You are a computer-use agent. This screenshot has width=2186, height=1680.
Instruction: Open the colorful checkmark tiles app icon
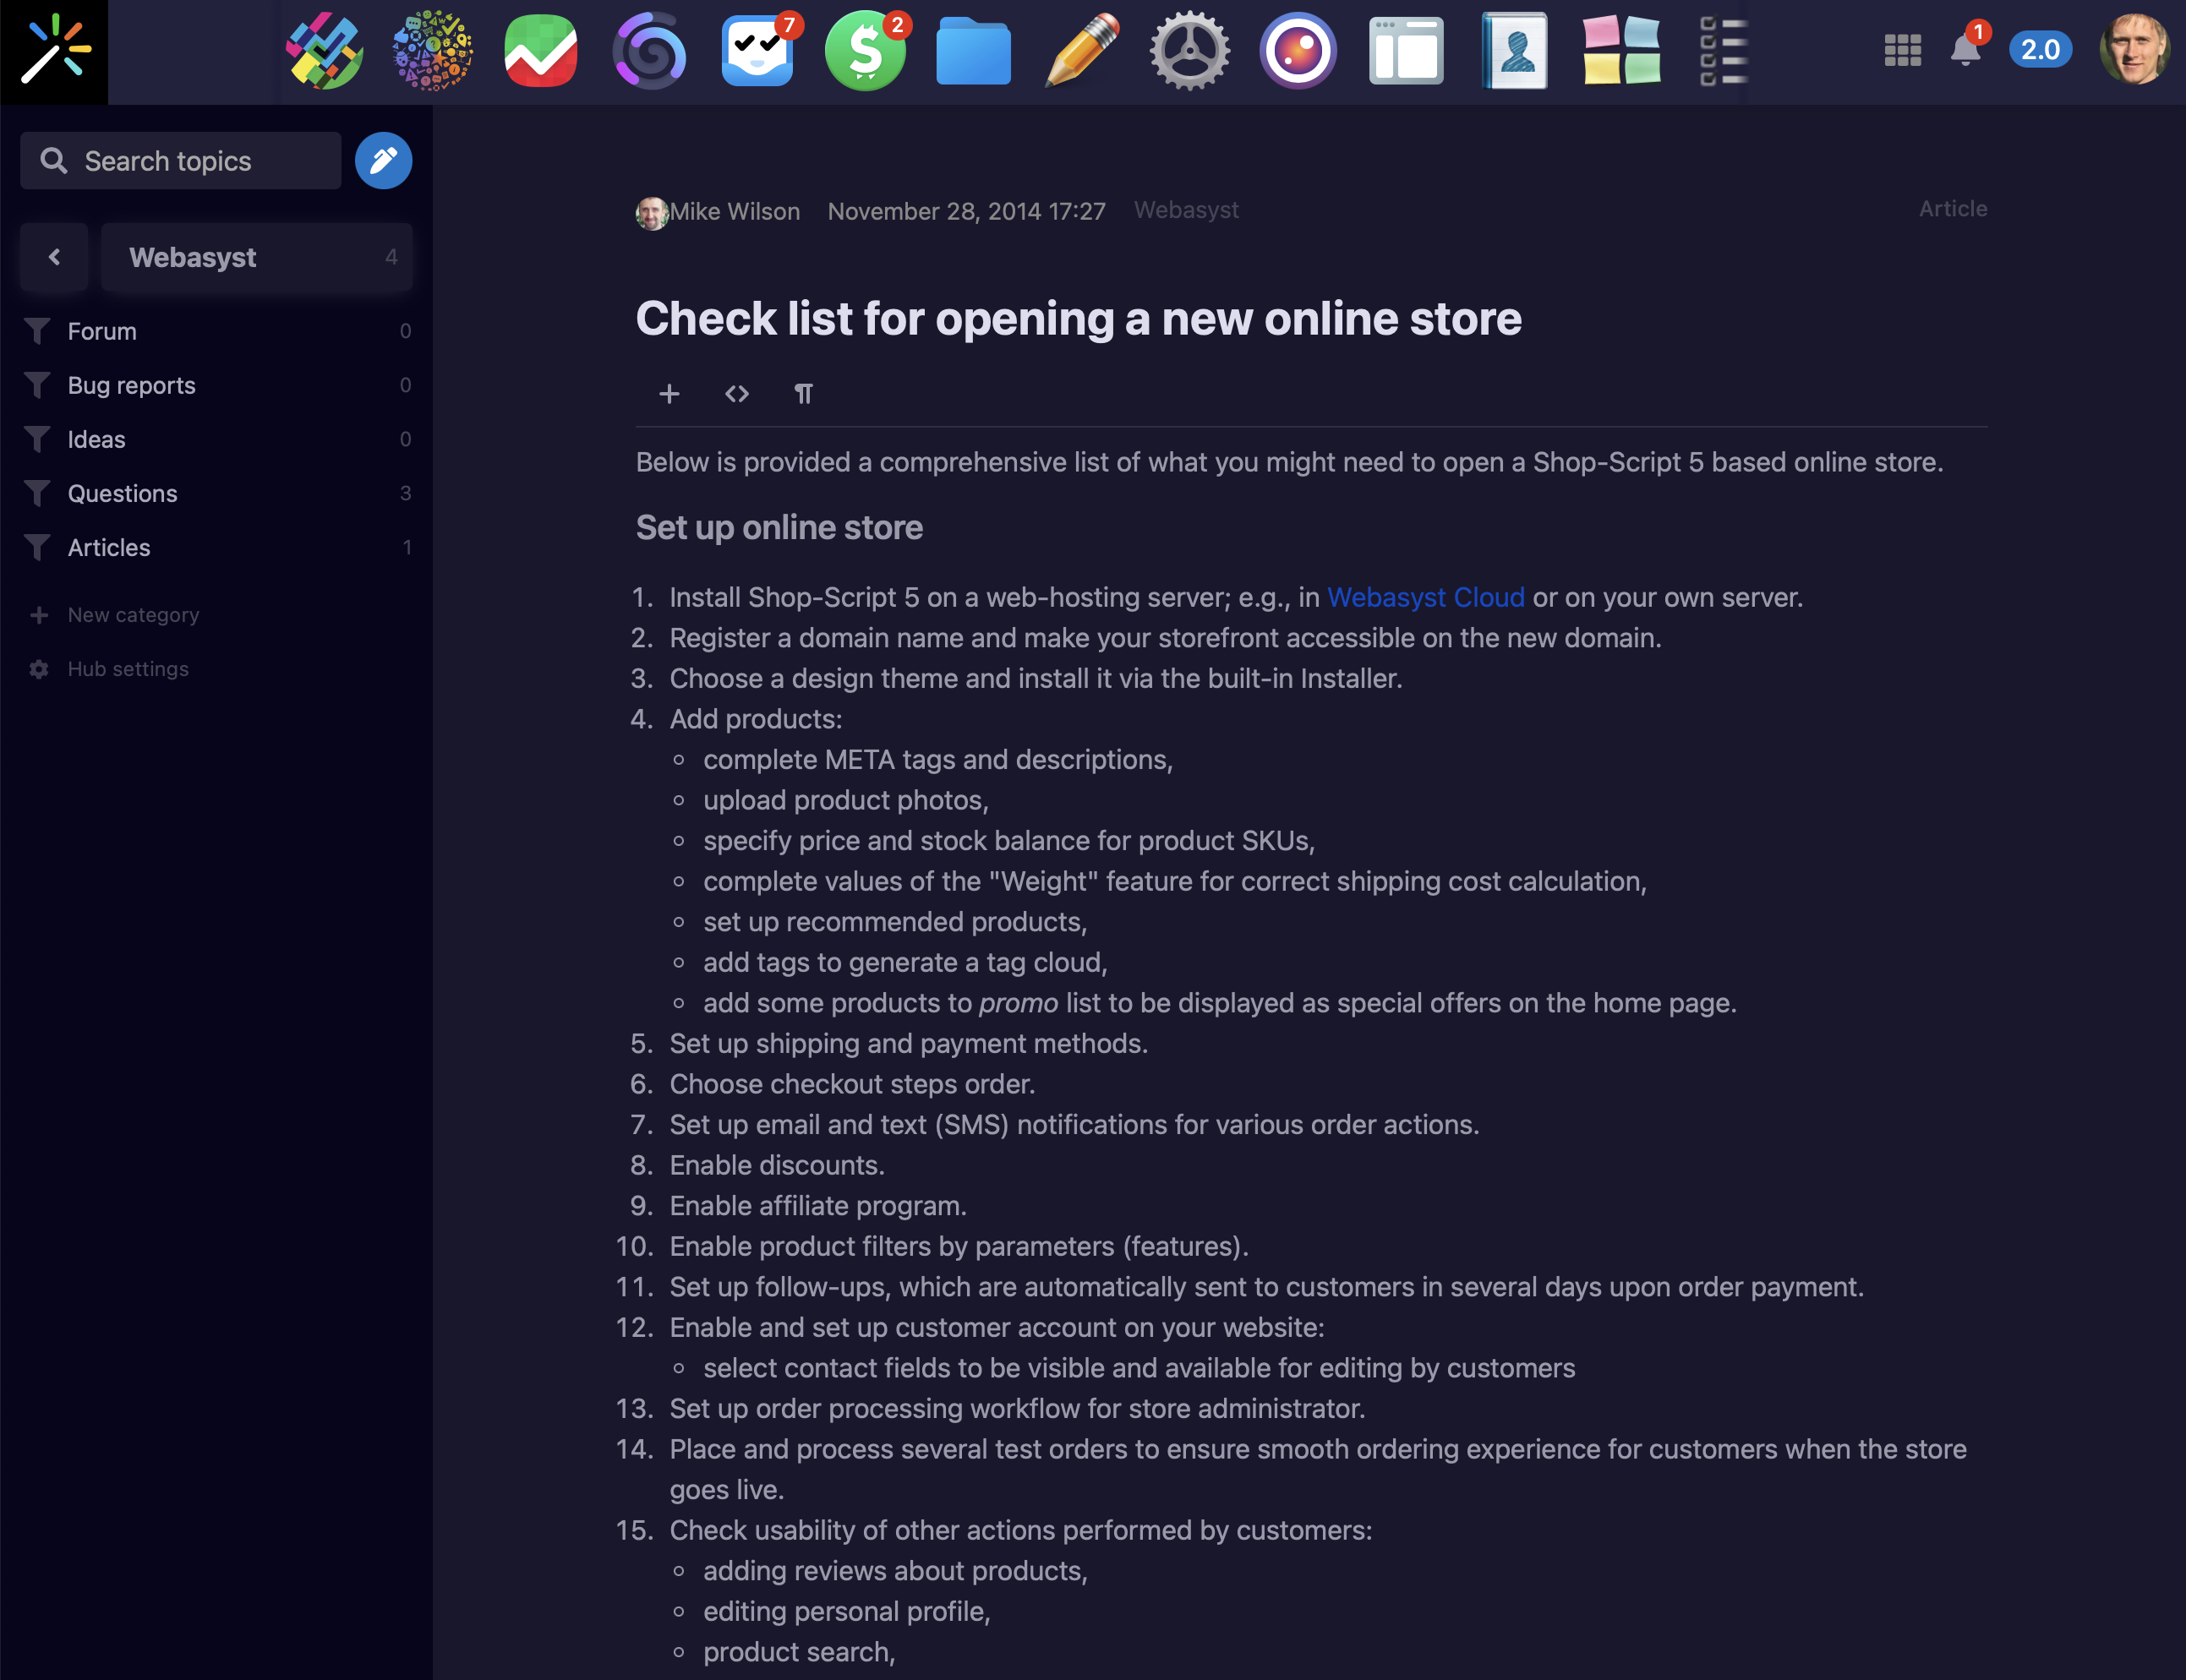click(x=324, y=50)
